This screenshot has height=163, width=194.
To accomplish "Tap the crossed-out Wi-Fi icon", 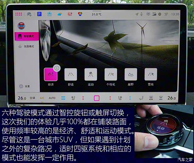I will click(166, 14).
